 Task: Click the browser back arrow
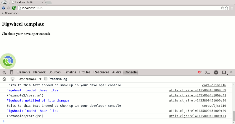click(x=3, y=8)
